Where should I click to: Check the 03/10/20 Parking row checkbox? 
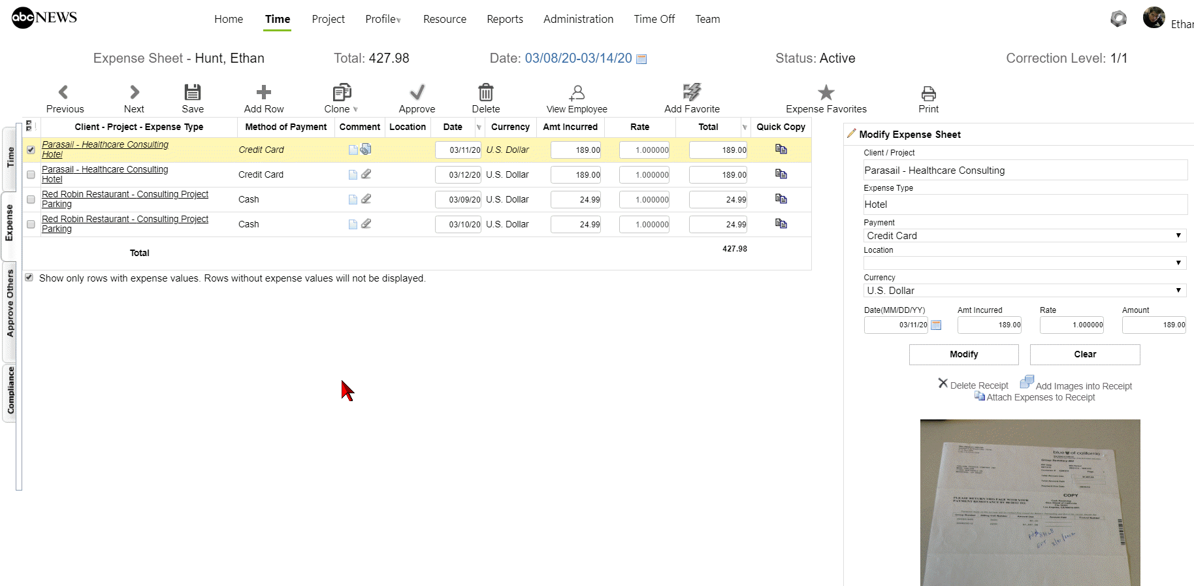(31, 224)
